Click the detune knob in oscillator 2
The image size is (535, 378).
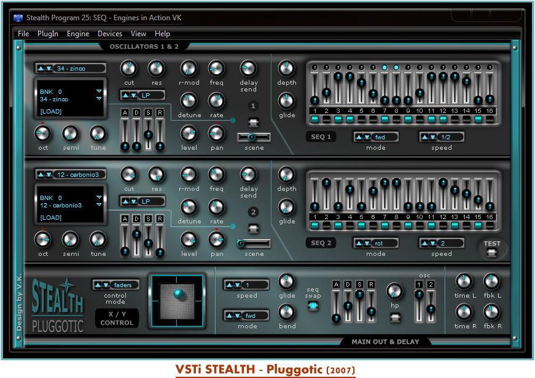pyautogui.click(x=189, y=207)
